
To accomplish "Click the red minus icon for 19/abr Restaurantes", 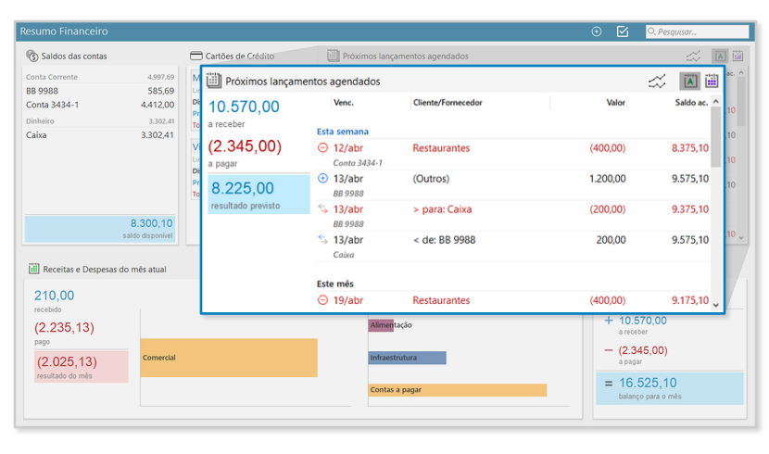I will 322,300.
